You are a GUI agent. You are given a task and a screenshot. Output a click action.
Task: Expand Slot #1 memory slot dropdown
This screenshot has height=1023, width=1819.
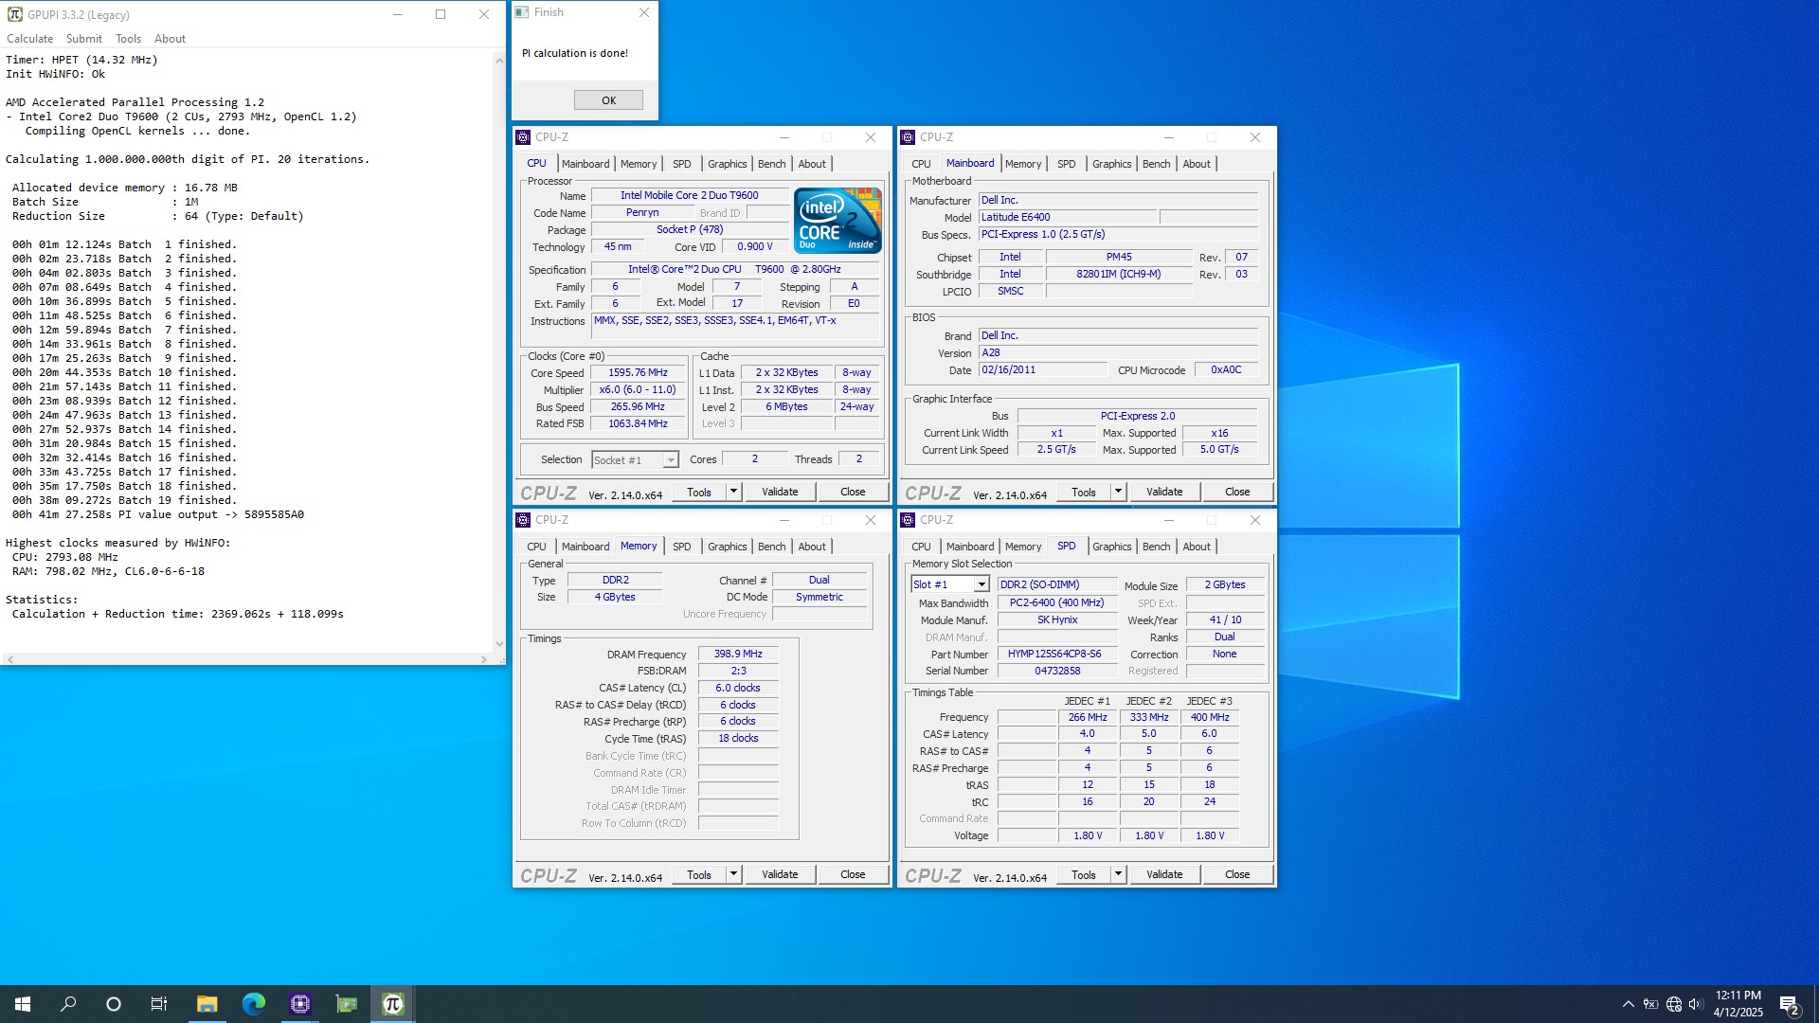[982, 584]
